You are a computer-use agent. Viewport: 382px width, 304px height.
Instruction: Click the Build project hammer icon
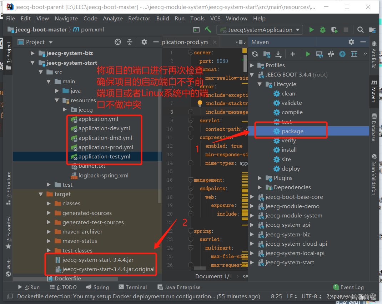(x=208, y=30)
